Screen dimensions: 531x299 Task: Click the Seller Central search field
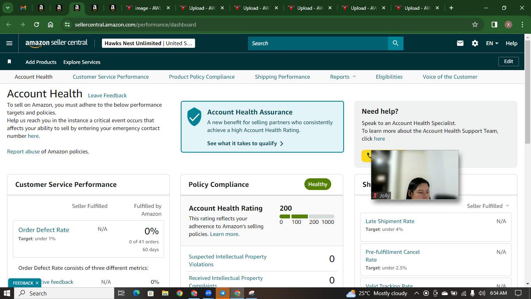(x=318, y=43)
